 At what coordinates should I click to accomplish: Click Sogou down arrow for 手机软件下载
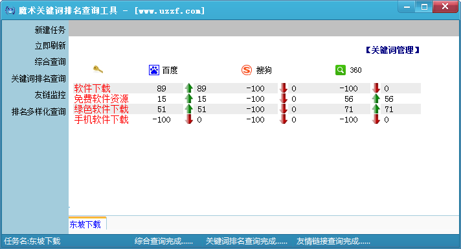tap(284, 119)
